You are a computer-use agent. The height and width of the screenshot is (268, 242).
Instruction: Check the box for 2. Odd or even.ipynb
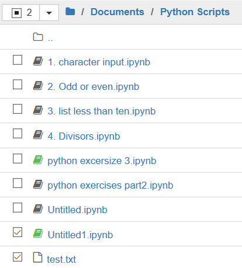[x=18, y=84]
